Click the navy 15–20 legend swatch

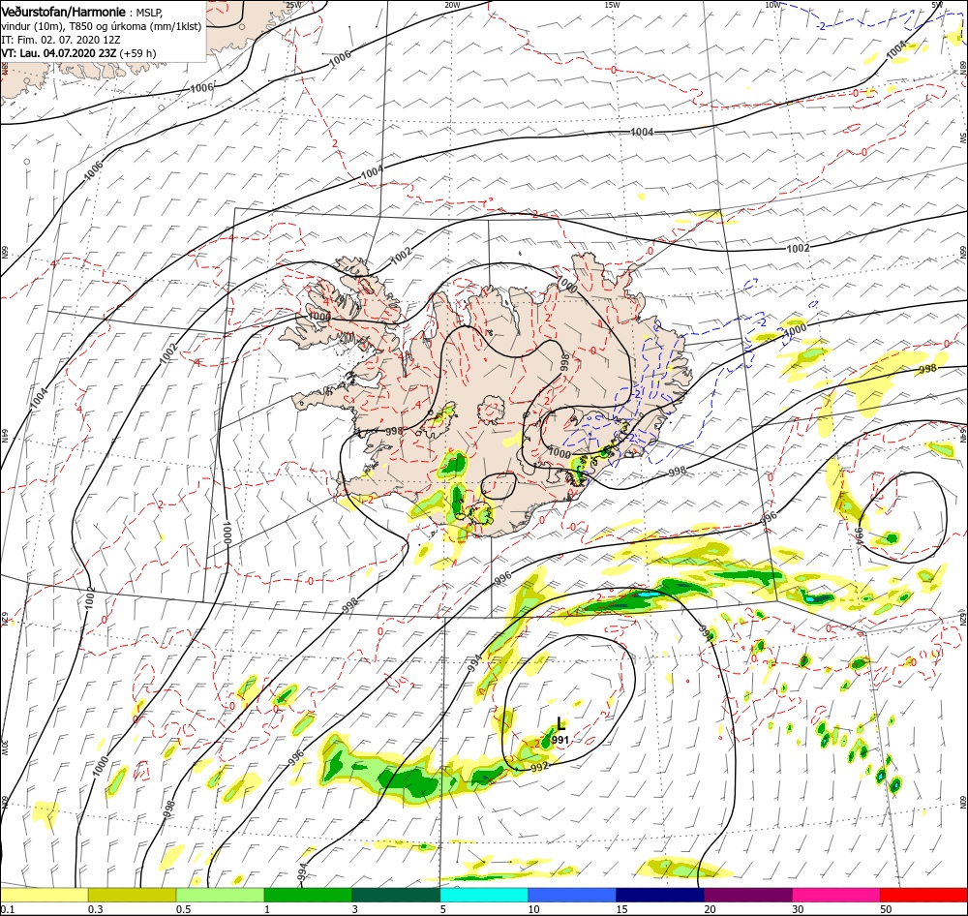(660, 895)
